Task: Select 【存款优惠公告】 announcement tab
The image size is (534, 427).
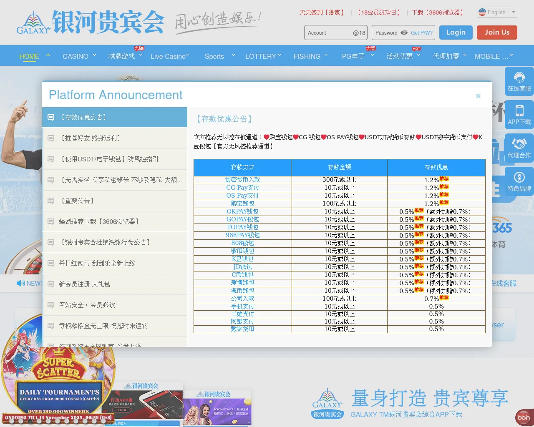Action: click(115, 117)
